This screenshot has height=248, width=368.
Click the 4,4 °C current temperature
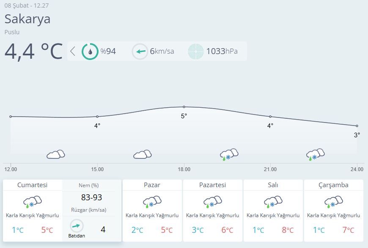pos(34,52)
